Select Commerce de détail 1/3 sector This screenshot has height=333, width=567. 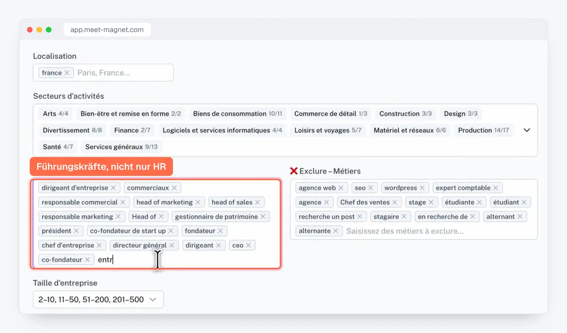tap(331, 114)
